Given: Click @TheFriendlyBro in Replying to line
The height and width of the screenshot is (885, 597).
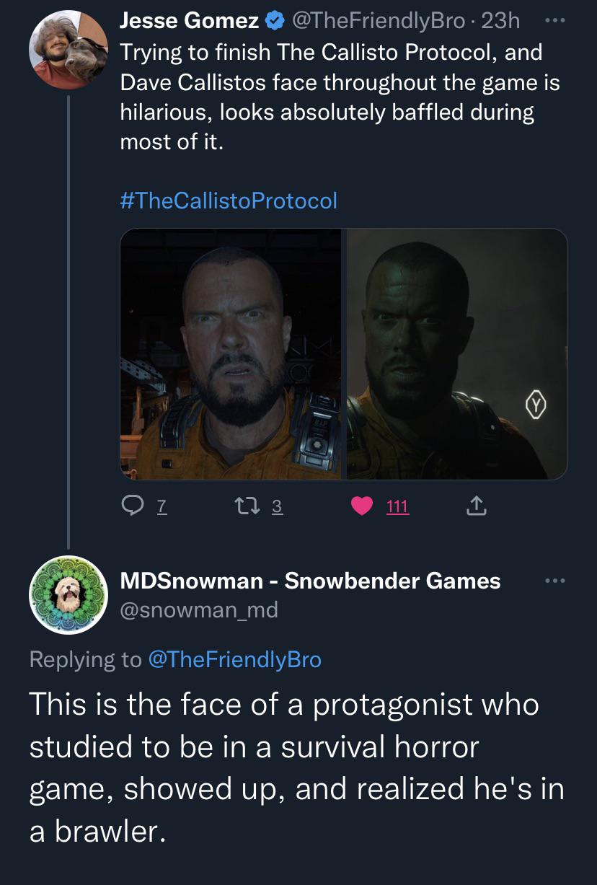Looking at the screenshot, I should (234, 659).
